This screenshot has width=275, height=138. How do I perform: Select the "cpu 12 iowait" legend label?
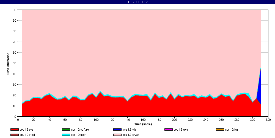click(131, 135)
